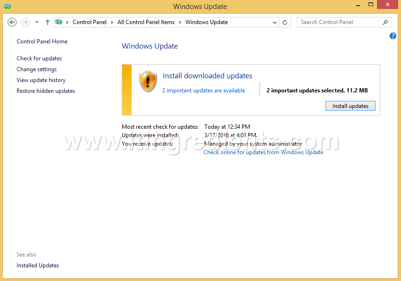
Task: Click the Windows Update title bar icon
Action: (7, 6)
